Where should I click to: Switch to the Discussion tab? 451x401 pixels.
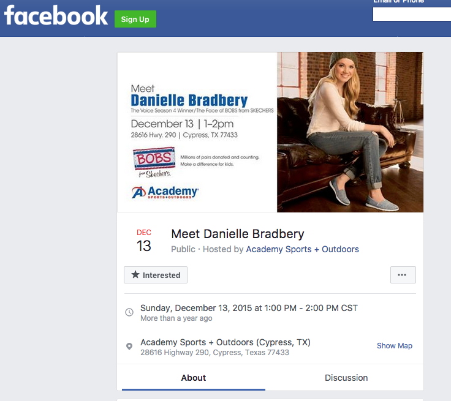pos(346,377)
